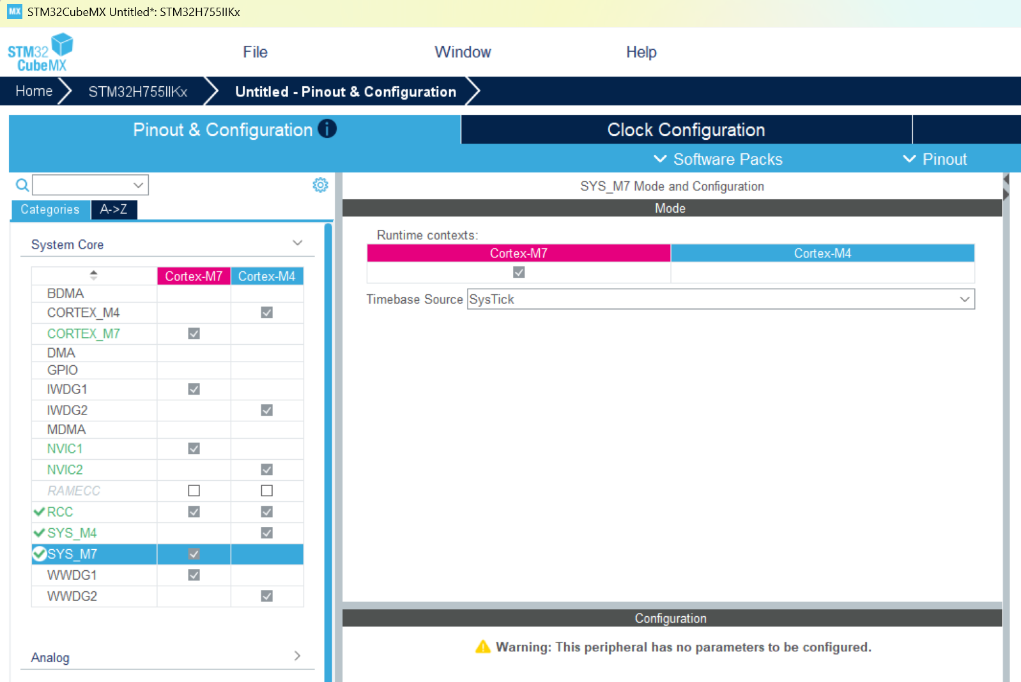Screen dimensions: 1021x682
Task: Toggle the WWDG2 Cortex-M4 checkbox
Action: (x=267, y=596)
